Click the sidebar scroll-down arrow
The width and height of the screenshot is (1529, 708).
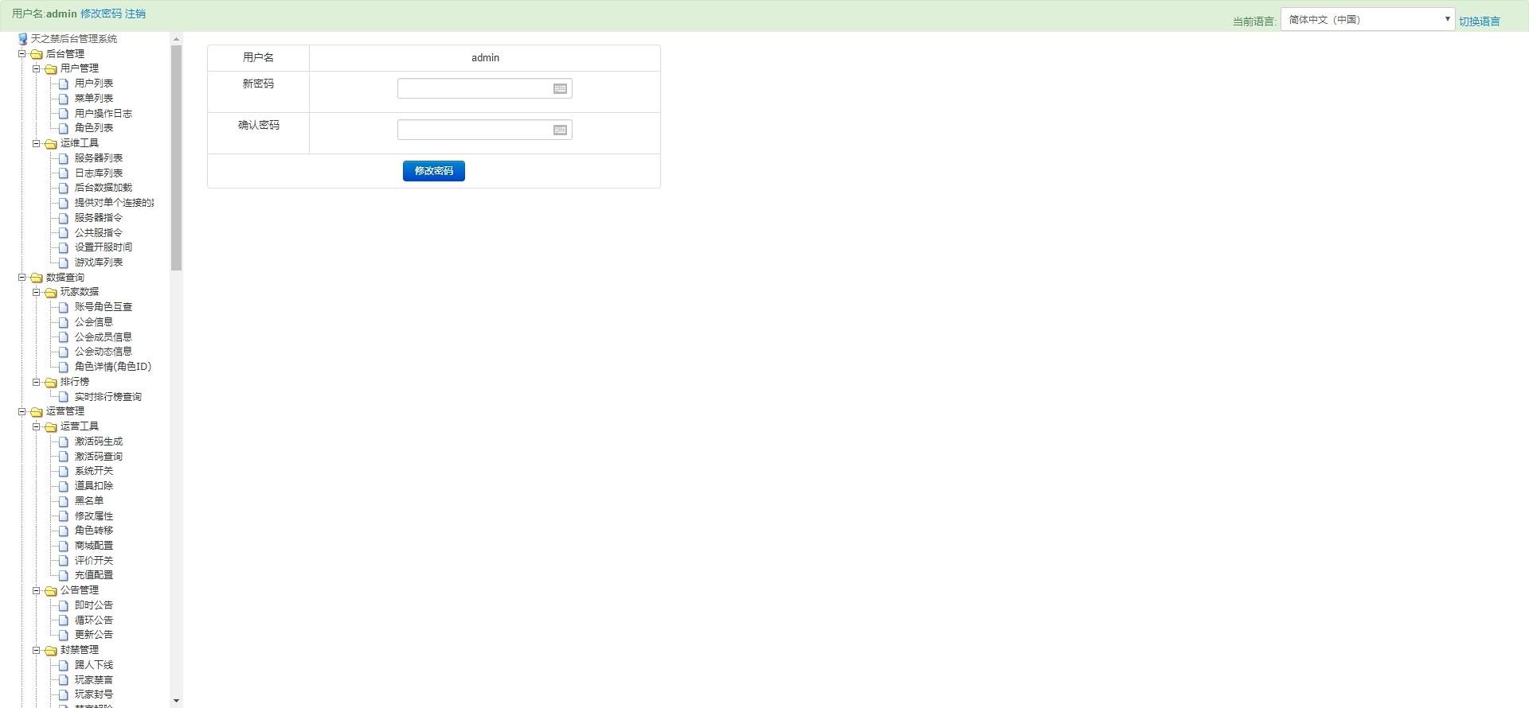pos(176,701)
